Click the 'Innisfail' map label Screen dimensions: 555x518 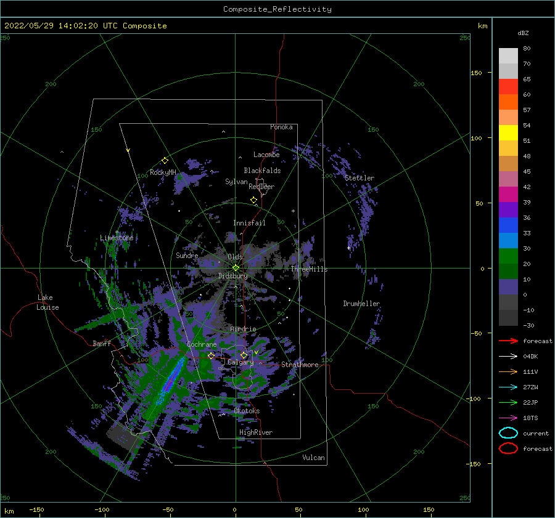tap(249, 223)
